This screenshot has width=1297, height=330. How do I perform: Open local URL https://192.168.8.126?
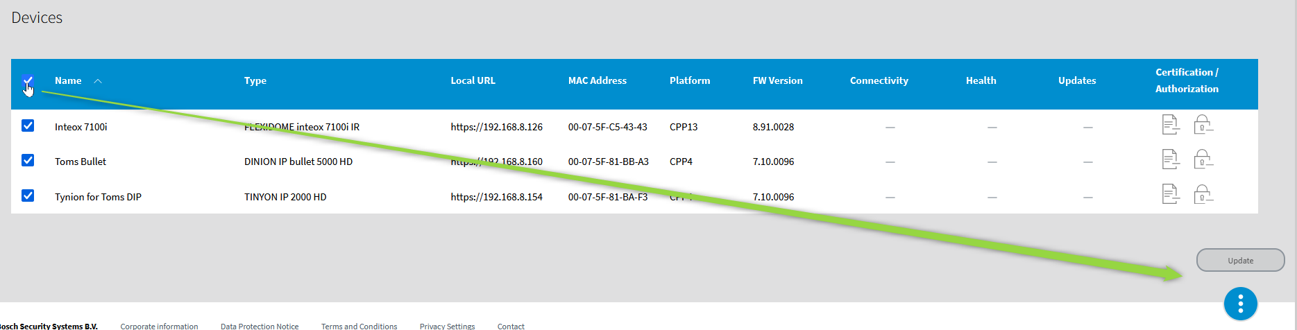pyautogui.click(x=496, y=127)
